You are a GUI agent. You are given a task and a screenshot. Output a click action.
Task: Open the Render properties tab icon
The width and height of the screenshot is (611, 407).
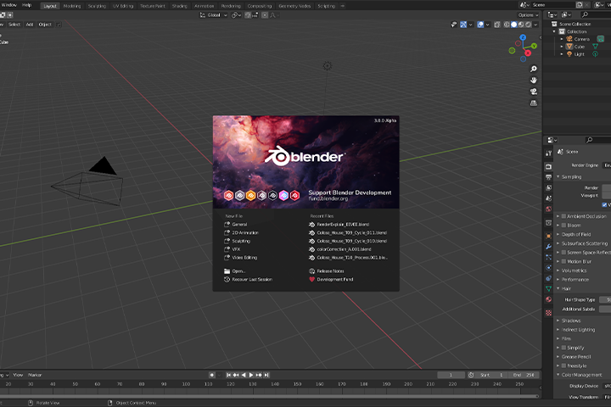coord(549,167)
